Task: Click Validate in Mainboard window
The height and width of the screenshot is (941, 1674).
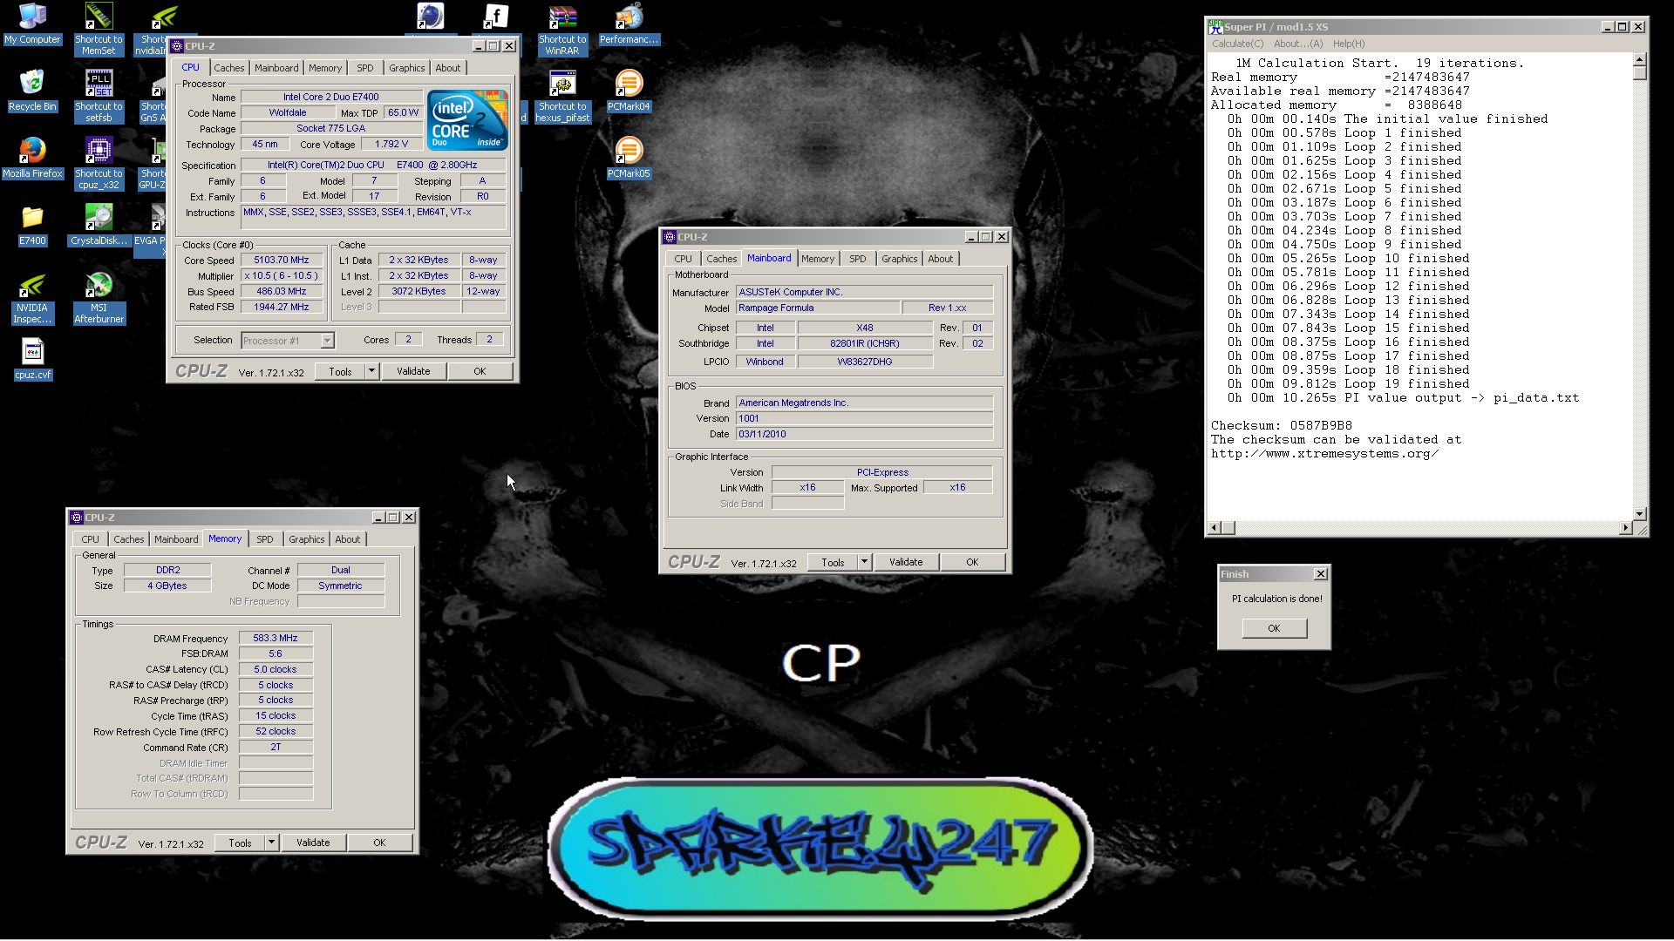Action: pyautogui.click(x=906, y=562)
